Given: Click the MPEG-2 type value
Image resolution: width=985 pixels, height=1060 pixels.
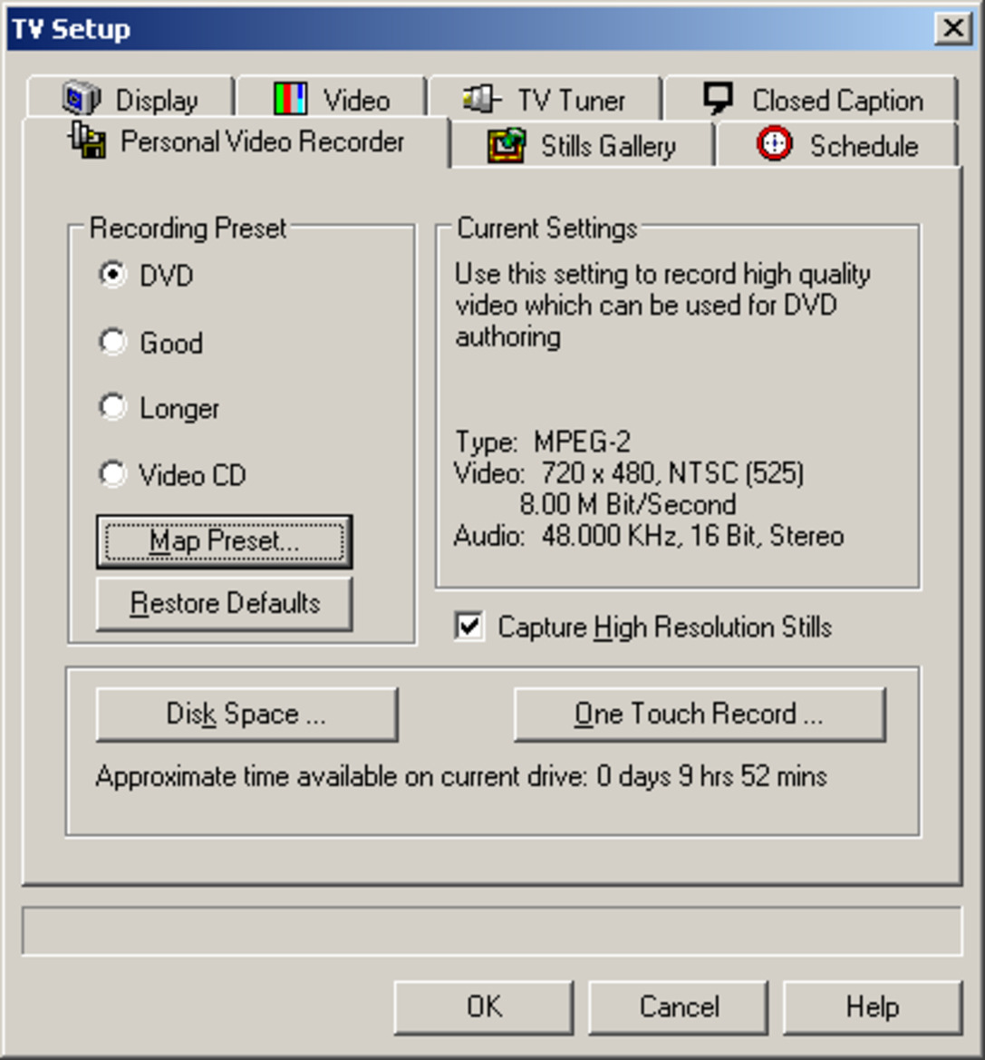Looking at the screenshot, I should point(583,442).
